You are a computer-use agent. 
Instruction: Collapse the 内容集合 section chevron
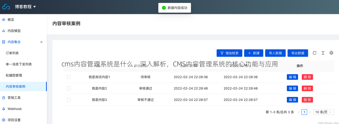pos(41,42)
